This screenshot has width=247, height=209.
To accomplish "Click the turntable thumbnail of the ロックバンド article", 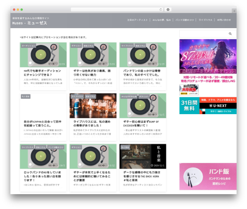I will point(43,157).
